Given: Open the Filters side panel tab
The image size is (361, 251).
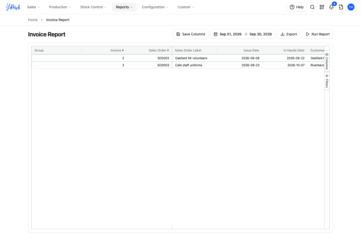Looking at the screenshot, I should [327, 81].
